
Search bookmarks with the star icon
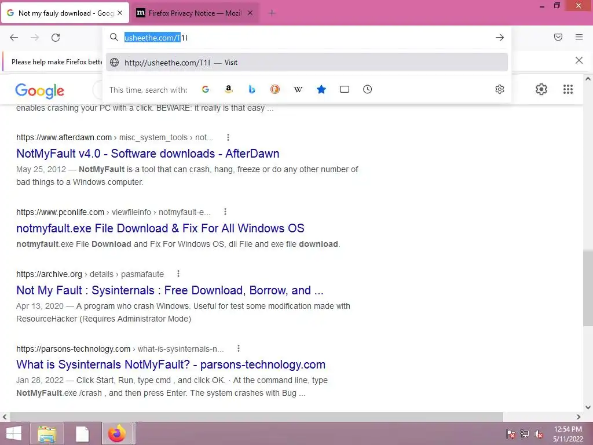pyautogui.click(x=321, y=89)
